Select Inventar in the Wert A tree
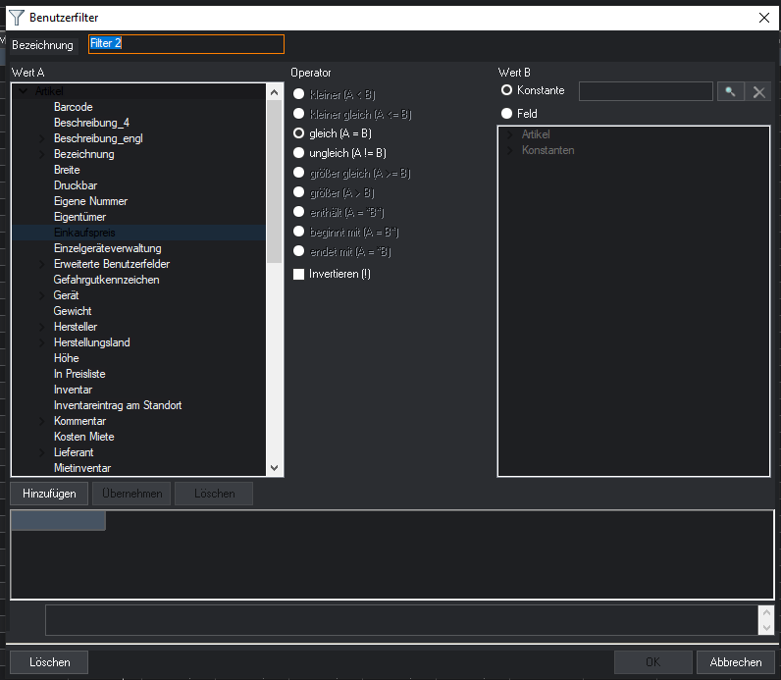The width and height of the screenshot is (781, 680). pos(74,390)
